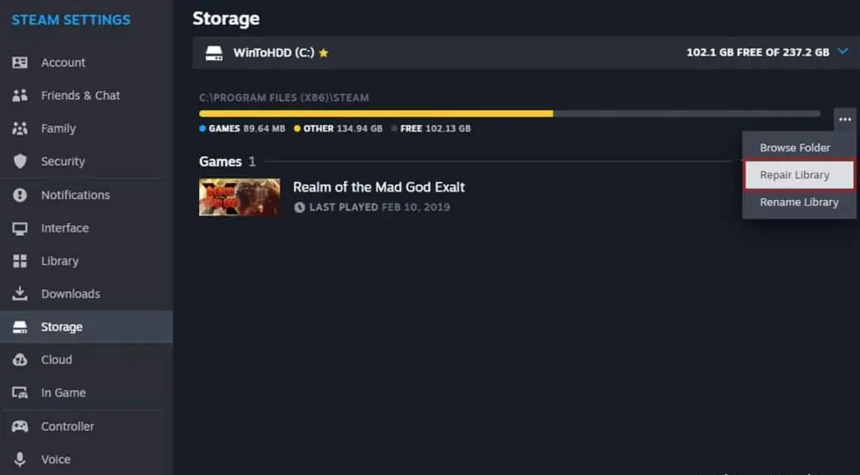The height and width of the screenshot is (475, 860).
Task: Choose Browse Folder in context menu
Action: (795, 148)
